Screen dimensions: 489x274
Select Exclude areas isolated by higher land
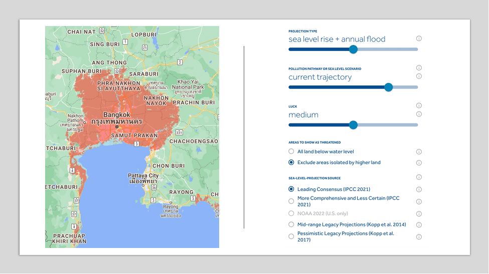pos(291,162)
